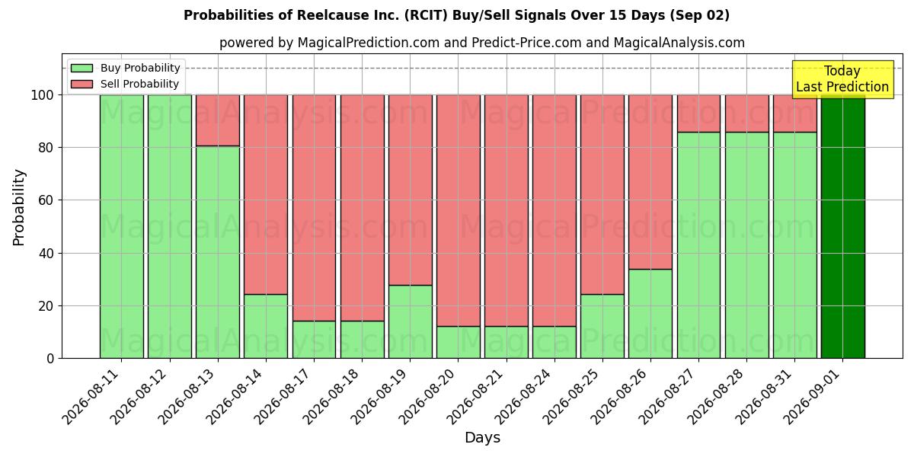
Task: Click the green buy segment for 2026-08-27
Action: point(698,245)
